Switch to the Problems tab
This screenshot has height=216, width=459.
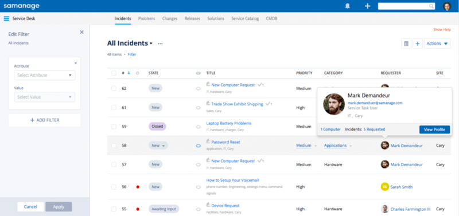[147, 18]
